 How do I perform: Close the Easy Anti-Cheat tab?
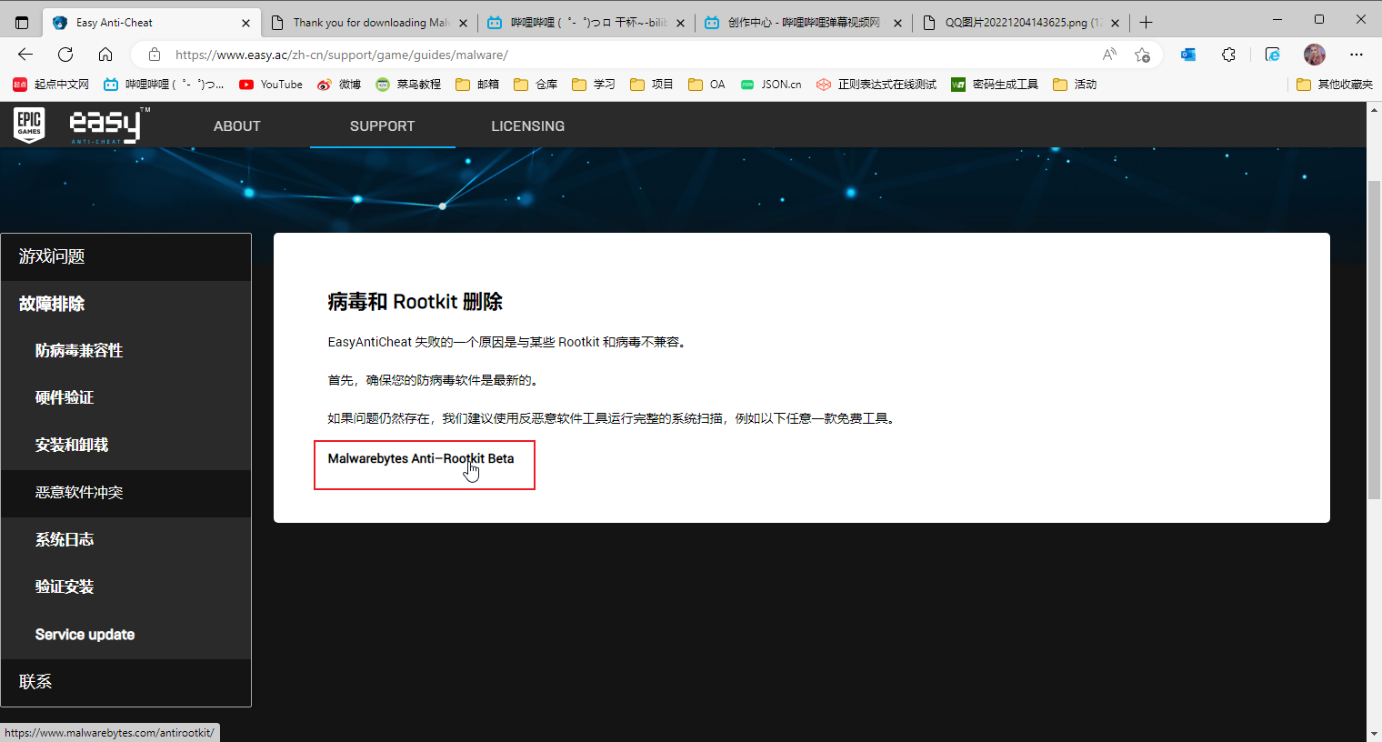245,23
